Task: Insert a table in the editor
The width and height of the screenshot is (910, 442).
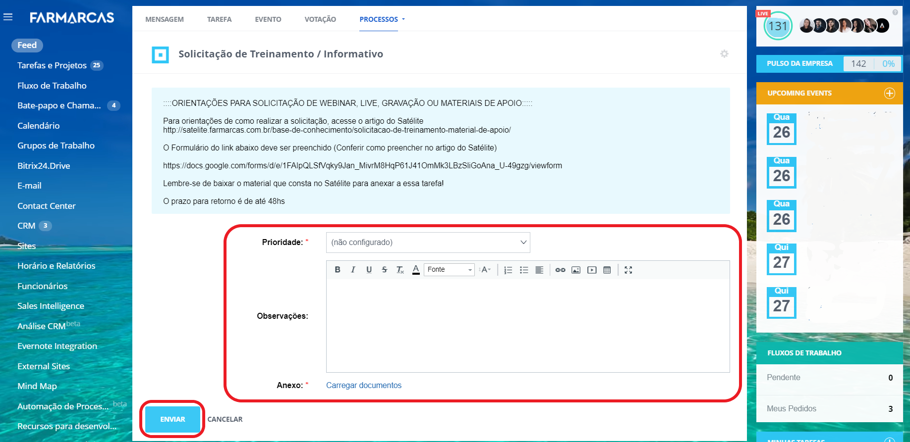Action: (x=607, y=270)
